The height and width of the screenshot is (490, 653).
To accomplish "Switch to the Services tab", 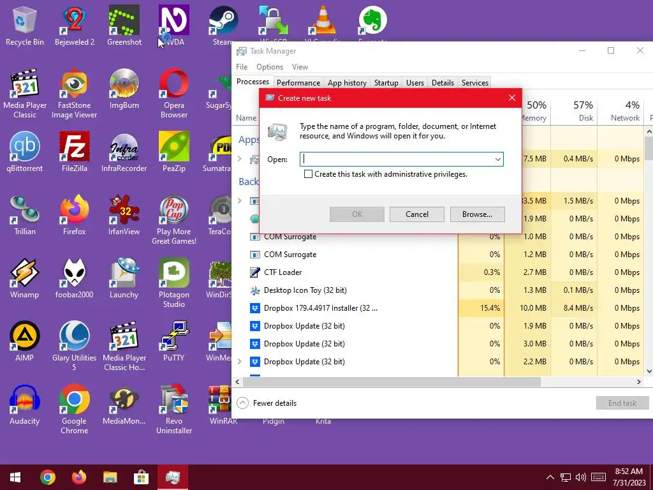I will (474, 82).
